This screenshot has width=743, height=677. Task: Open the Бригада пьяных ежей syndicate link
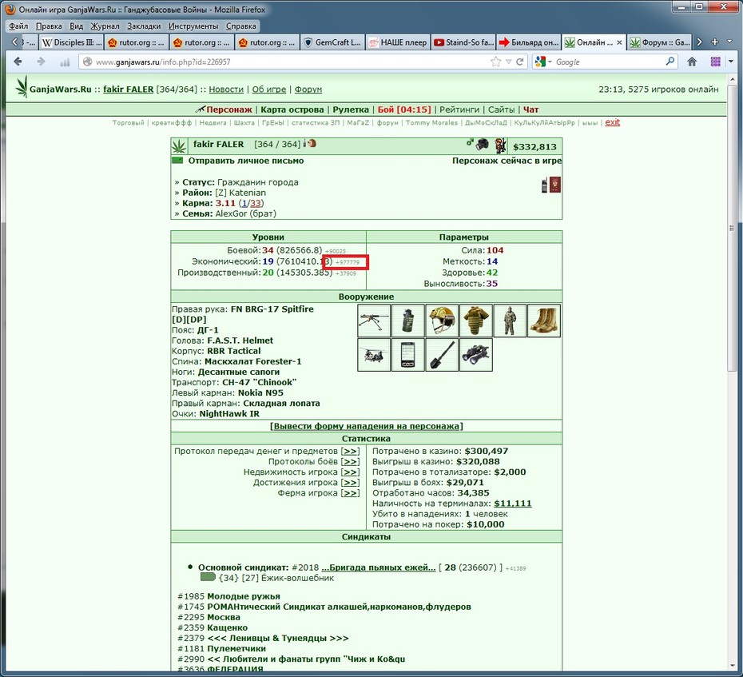[378, 567]
